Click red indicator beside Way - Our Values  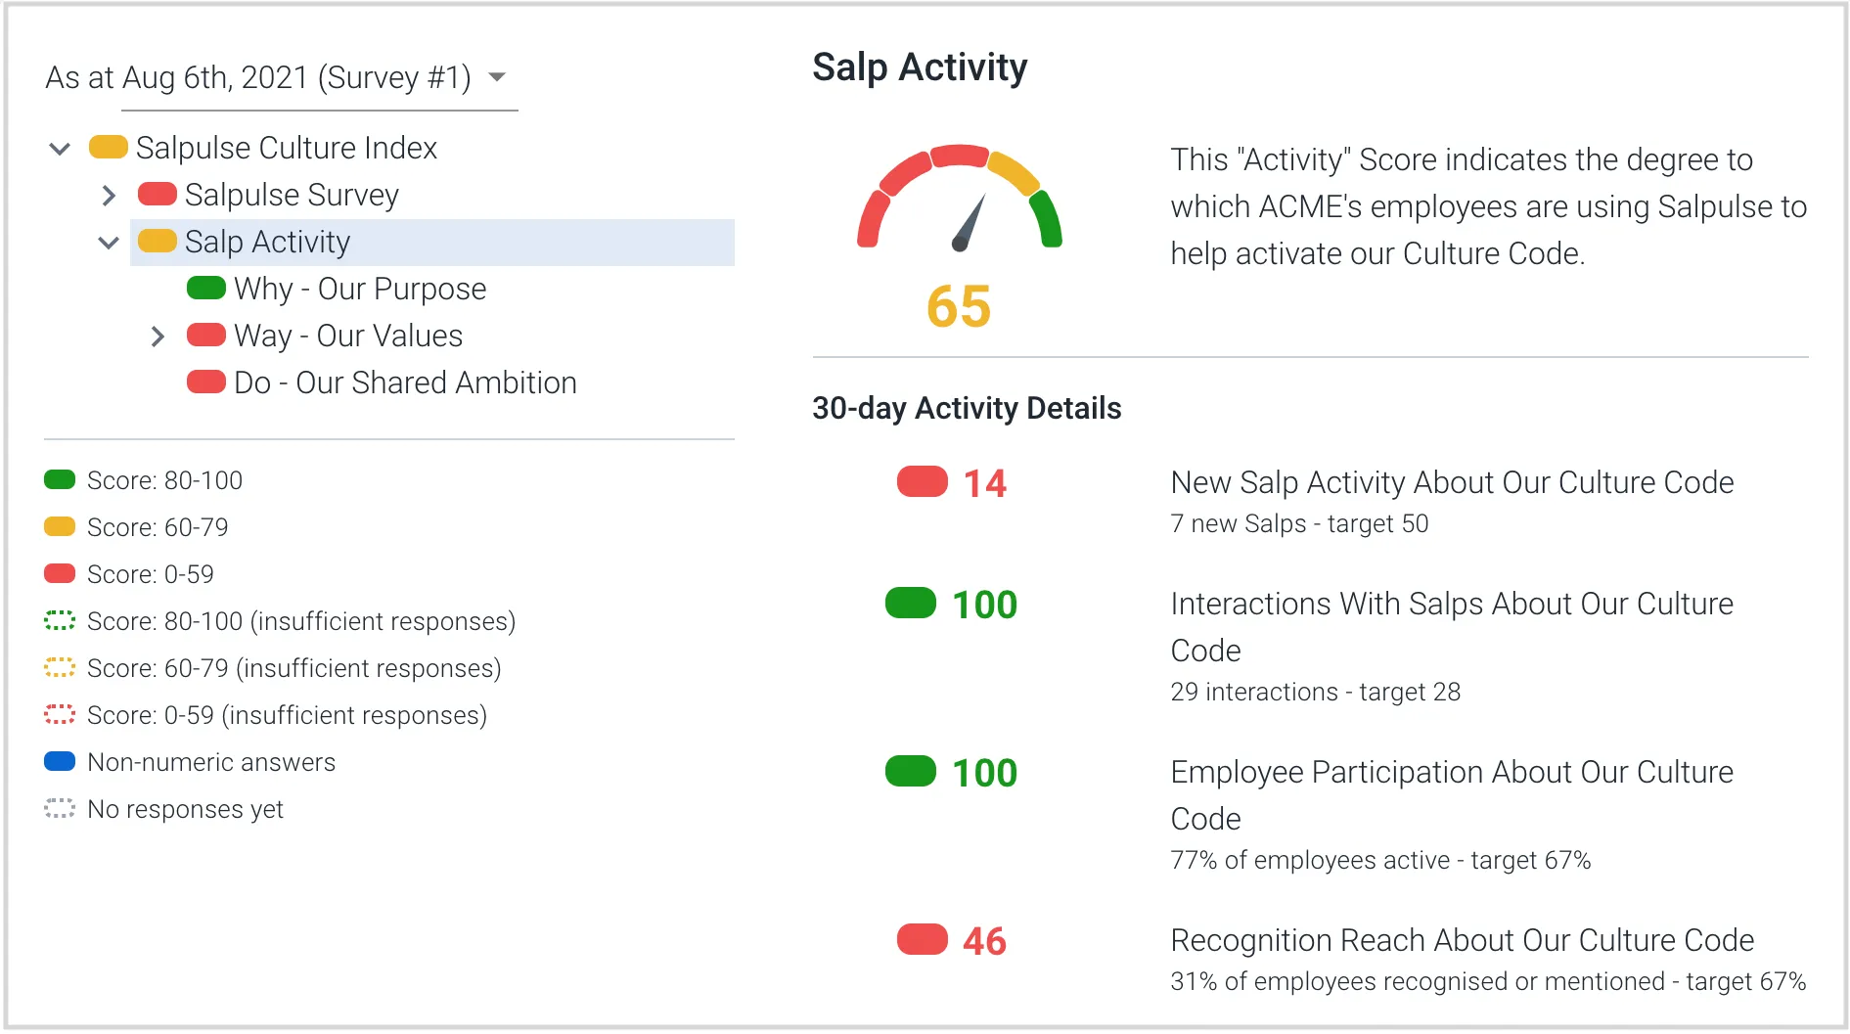click(206, 335)
